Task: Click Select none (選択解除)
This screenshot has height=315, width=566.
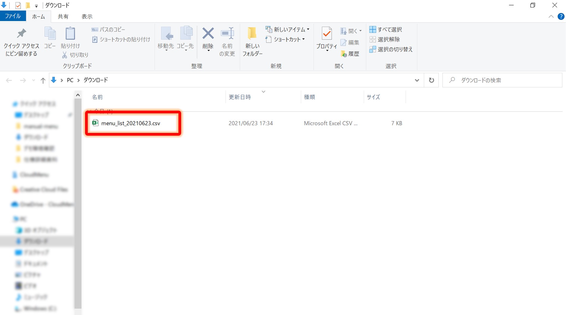Action: point(385,39)
